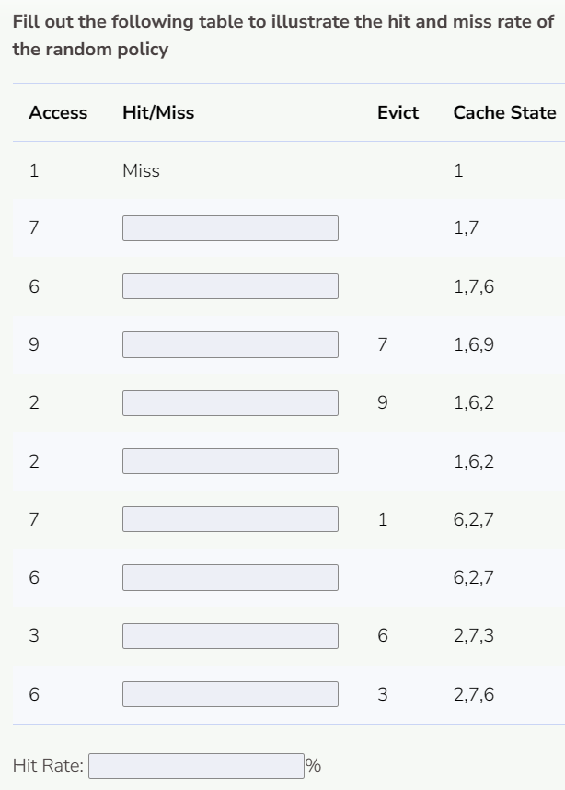Click the Cache State column header
565x790 pixels.
pyautogui.click(x=502, y=112)
